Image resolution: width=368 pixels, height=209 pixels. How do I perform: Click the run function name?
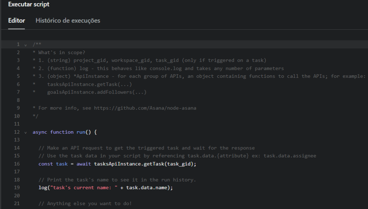(x=81, y=132)
